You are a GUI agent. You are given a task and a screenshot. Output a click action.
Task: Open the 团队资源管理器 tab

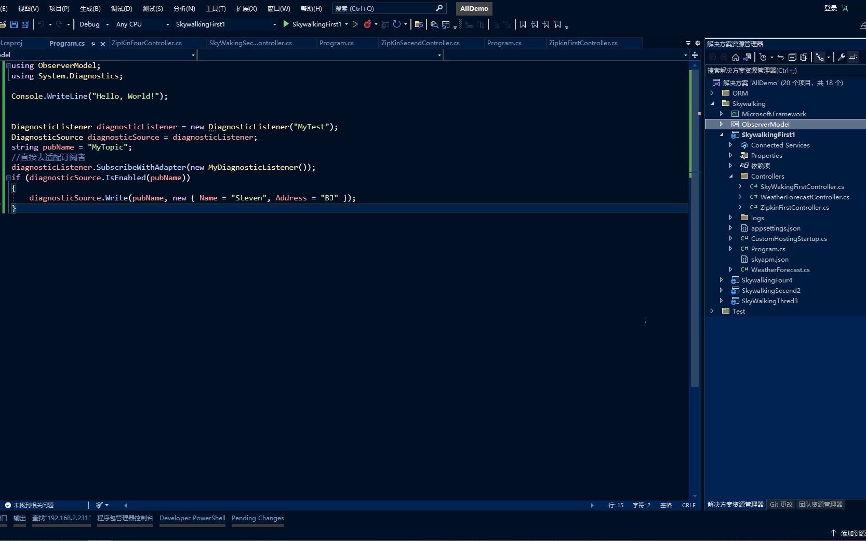pos(821,505)
